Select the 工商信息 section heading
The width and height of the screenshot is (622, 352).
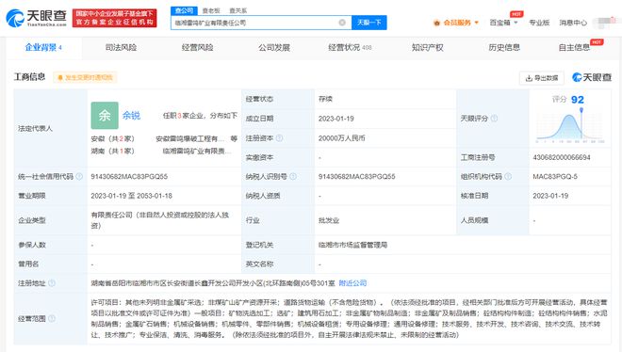29,77
